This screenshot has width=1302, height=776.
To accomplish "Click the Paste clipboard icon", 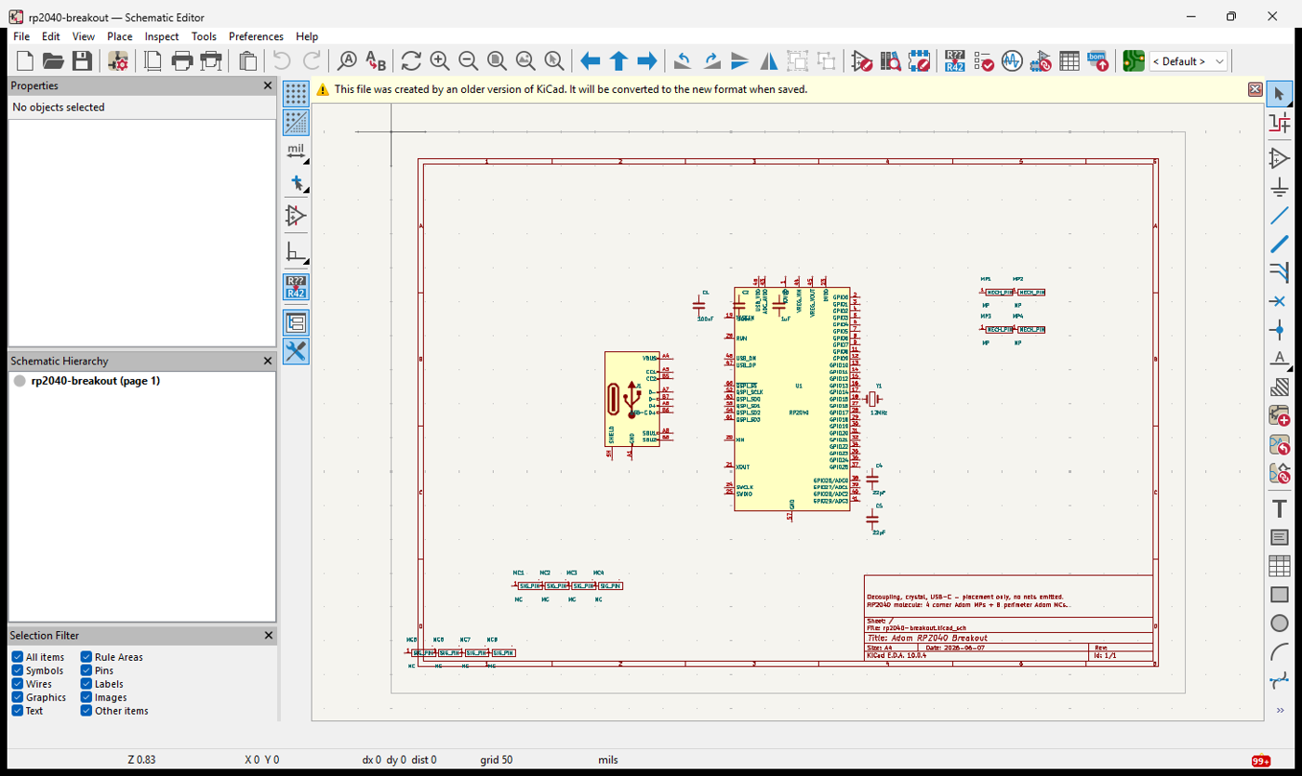I will (247, 61).
